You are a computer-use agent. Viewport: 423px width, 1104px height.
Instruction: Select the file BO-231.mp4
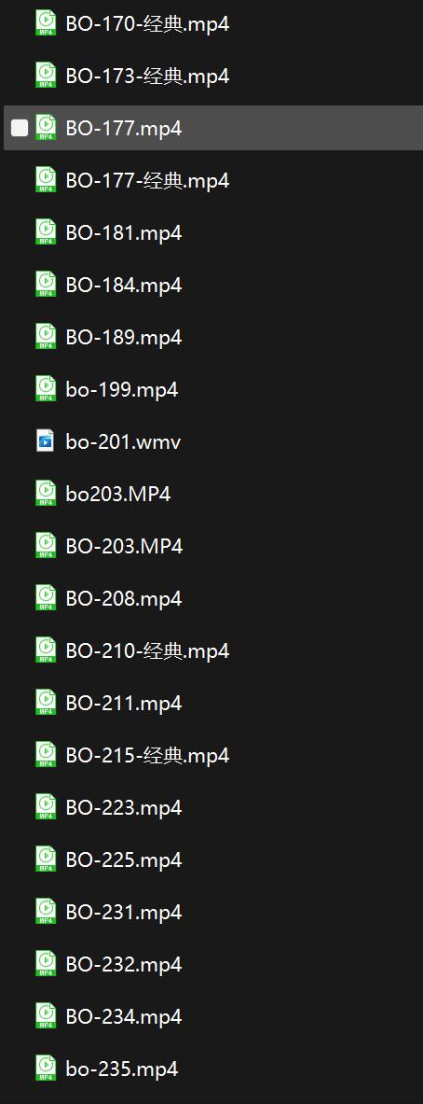tap(124, 912)
